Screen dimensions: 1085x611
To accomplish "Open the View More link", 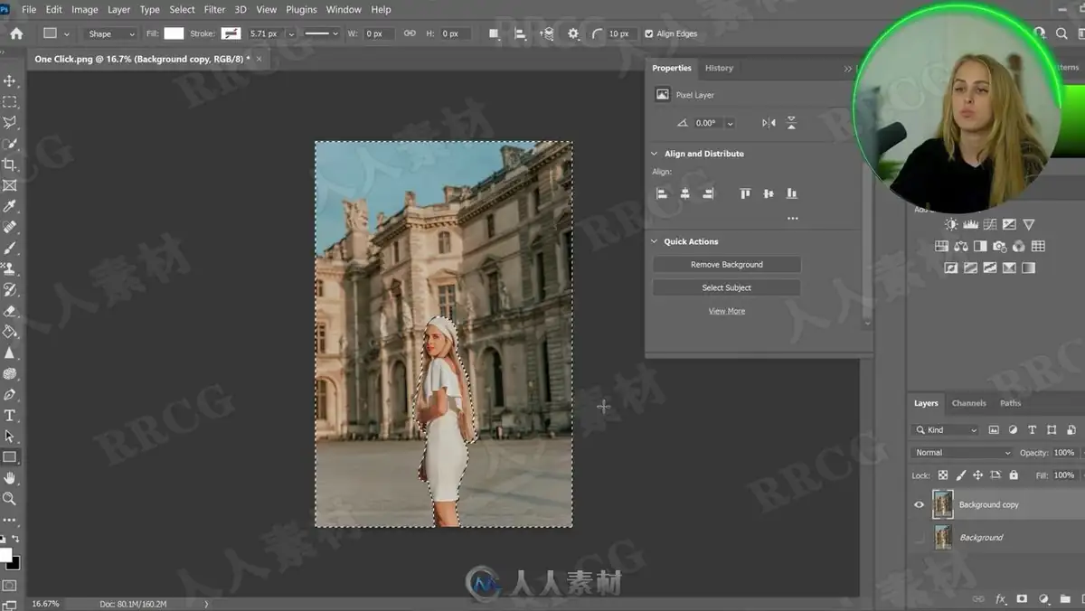I will coord(727,311).
